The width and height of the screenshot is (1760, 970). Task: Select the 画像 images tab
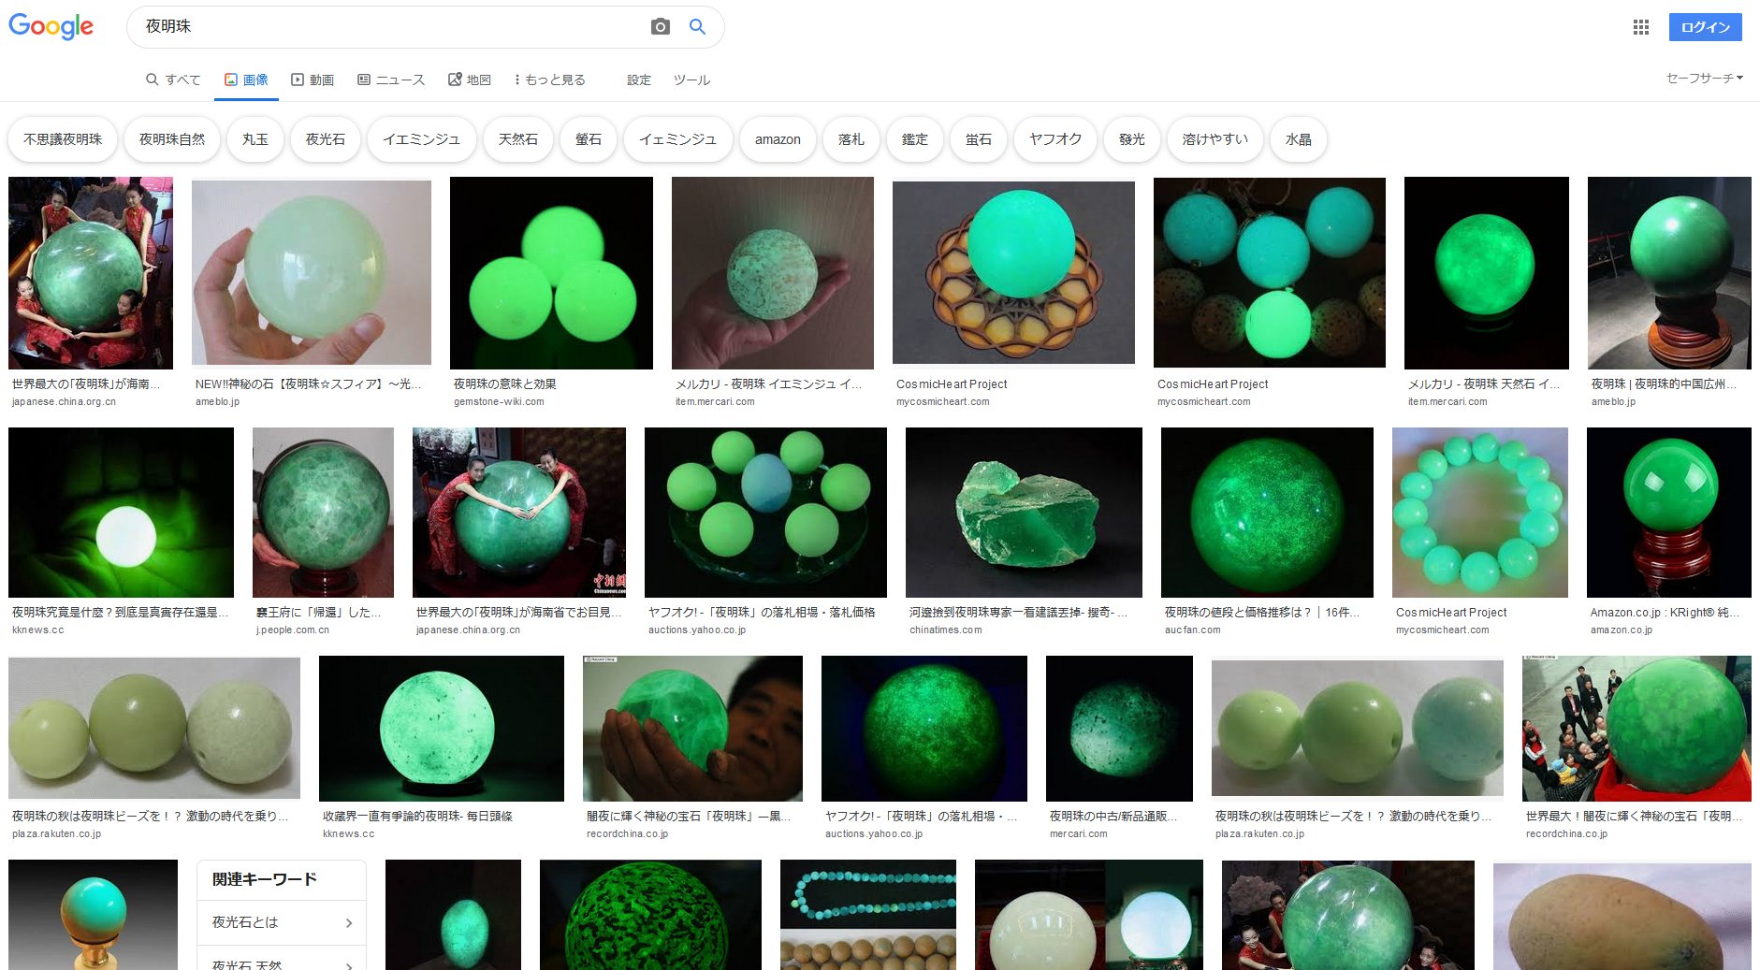[246, 80]
